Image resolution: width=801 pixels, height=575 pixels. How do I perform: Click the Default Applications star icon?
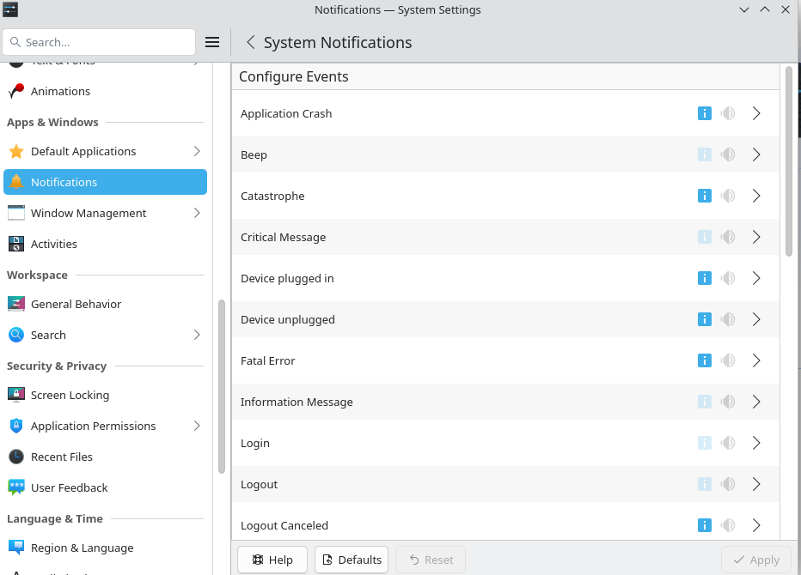(x=16, y=151)
